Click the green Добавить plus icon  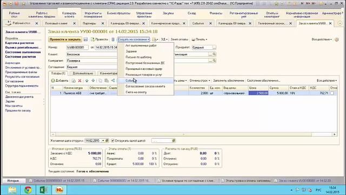point(53,81)
